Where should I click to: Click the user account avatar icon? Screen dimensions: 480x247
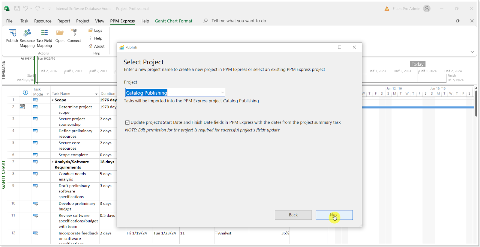pos(427,9)
